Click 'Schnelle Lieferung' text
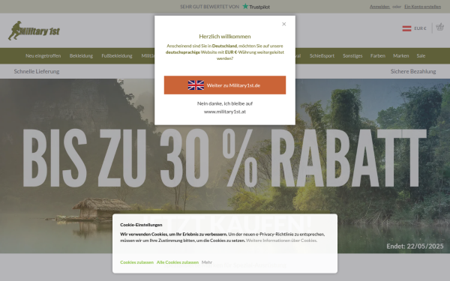Screen dimensions: 450x281 (x=37, y=71)
